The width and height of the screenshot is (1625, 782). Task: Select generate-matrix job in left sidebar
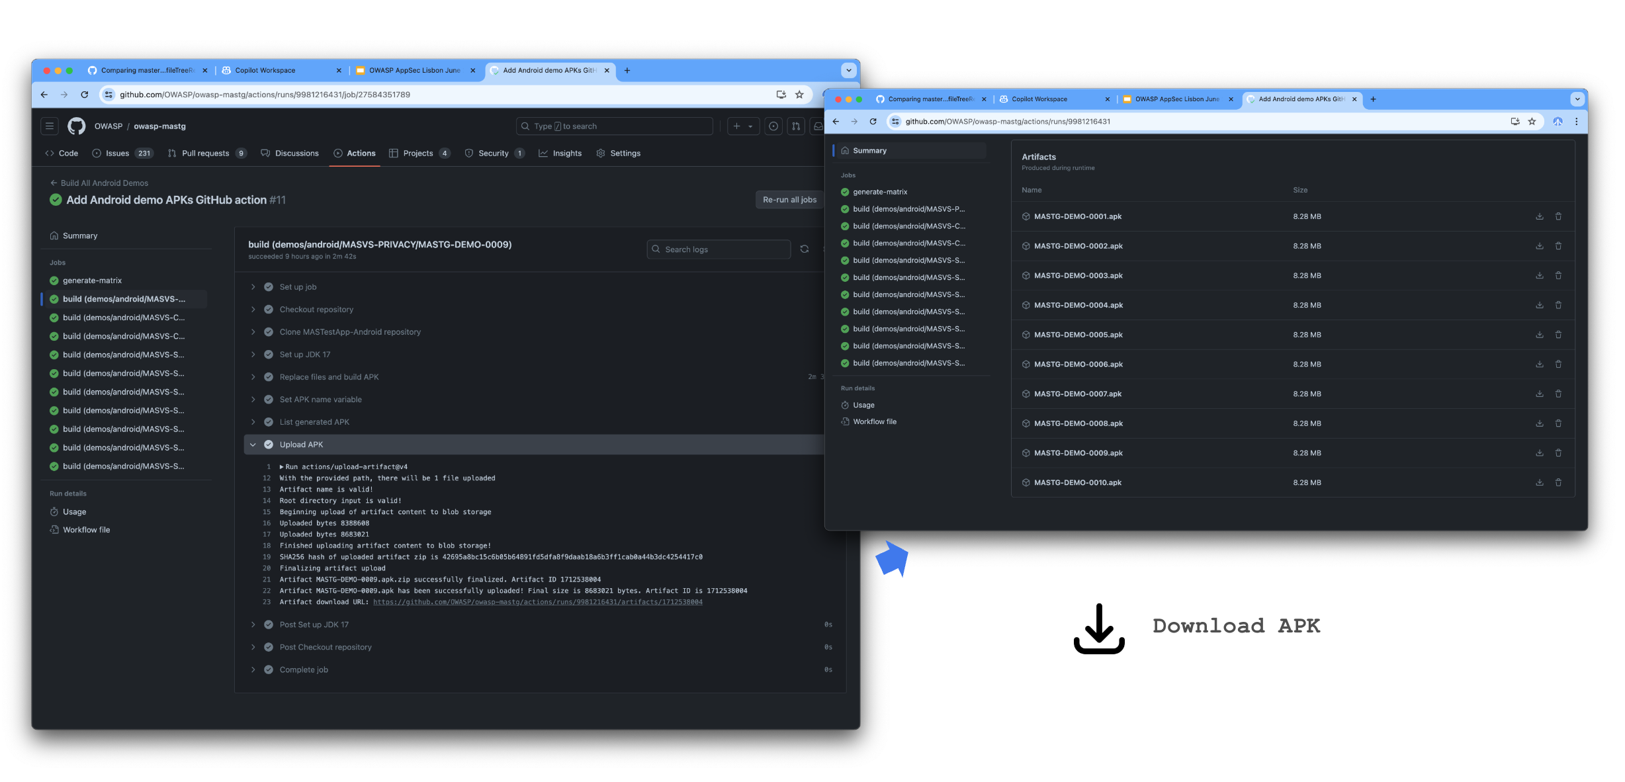click(92, 281)
